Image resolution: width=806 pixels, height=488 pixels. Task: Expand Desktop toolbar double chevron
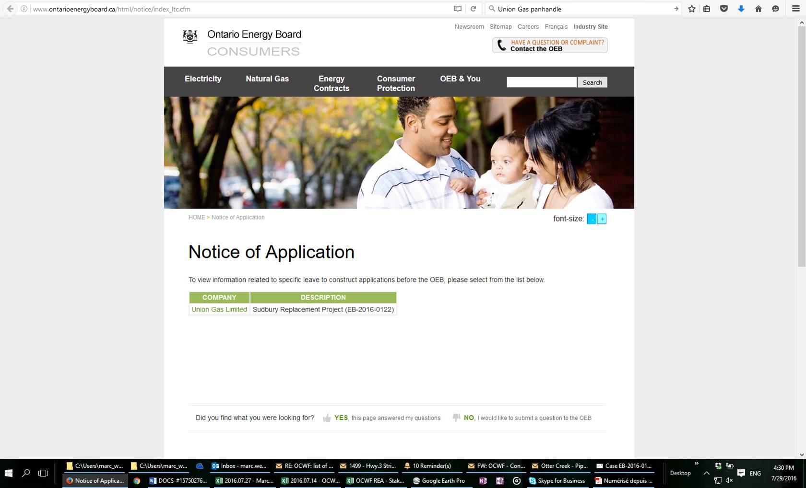(697, 464)
